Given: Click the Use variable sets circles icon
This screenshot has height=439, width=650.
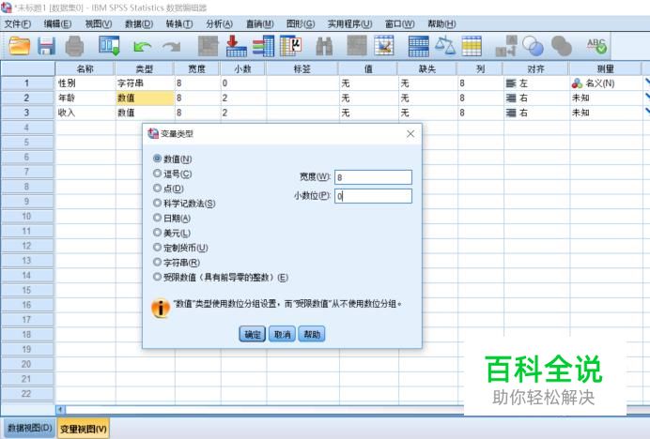Looking at the screenshot, I should [534, 46].
